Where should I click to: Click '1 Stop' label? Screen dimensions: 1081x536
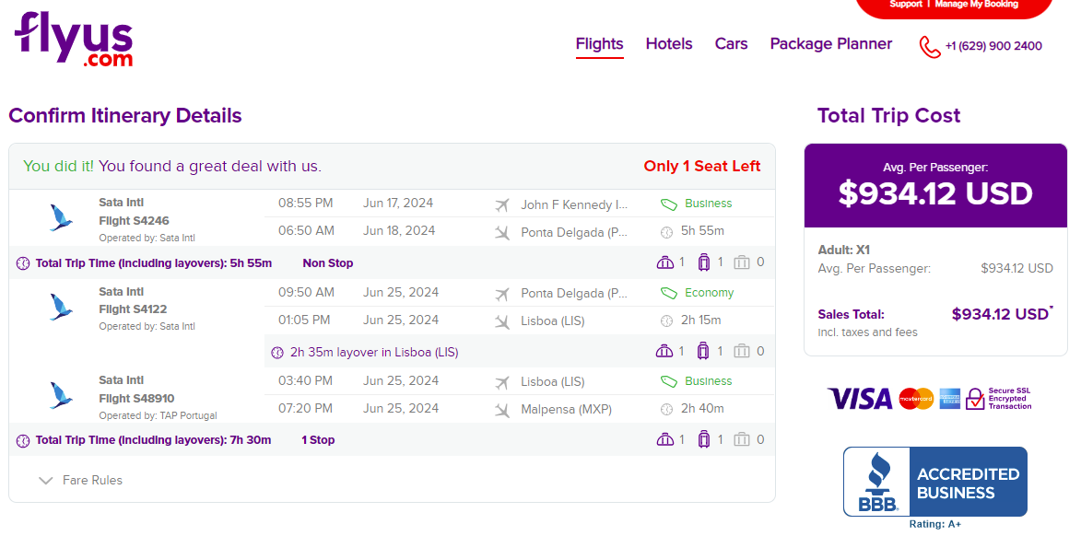(318, 440)
